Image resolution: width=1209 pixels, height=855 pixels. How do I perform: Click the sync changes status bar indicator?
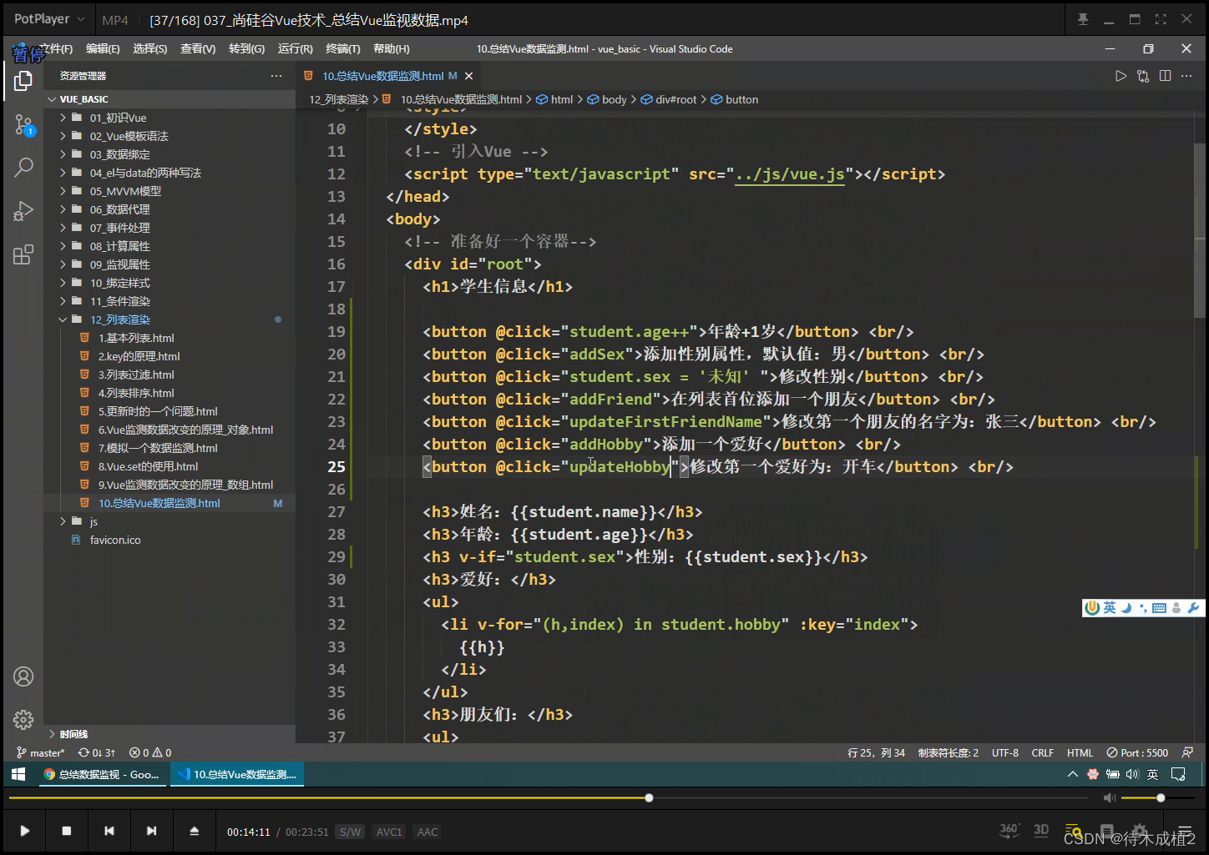pos(97,752)
